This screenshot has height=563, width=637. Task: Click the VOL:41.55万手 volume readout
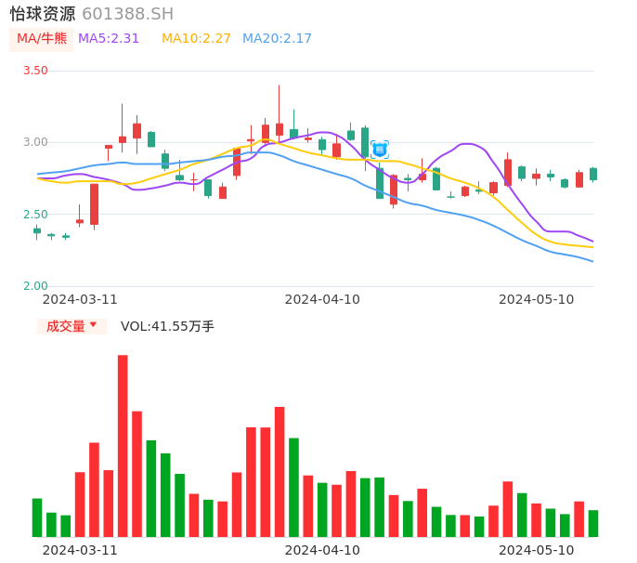[167, 326]
